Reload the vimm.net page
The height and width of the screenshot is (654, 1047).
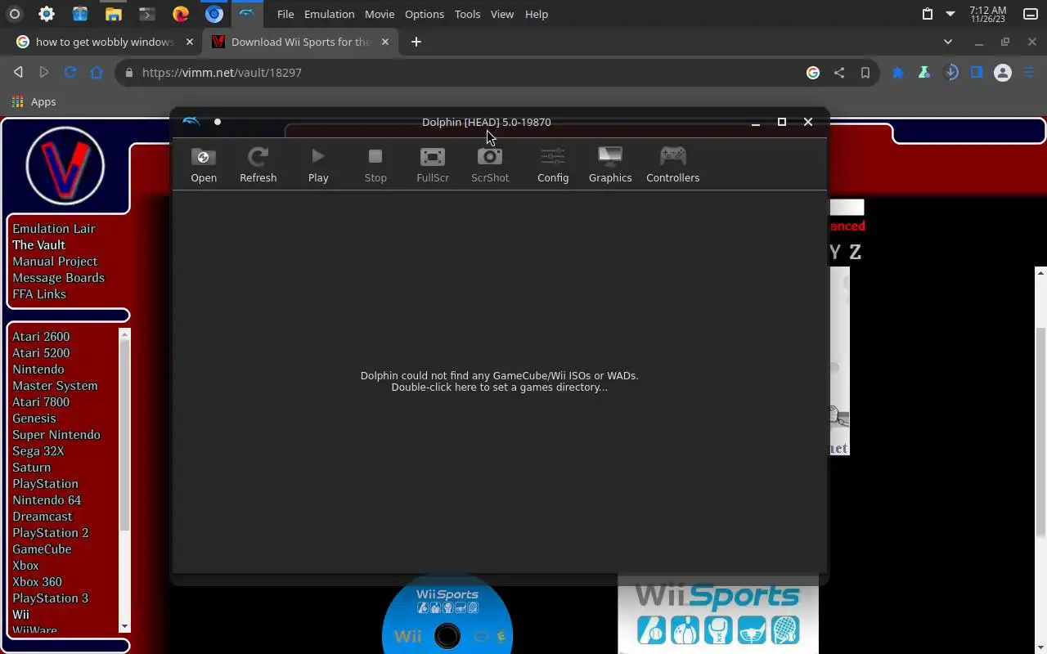[70, 73]
